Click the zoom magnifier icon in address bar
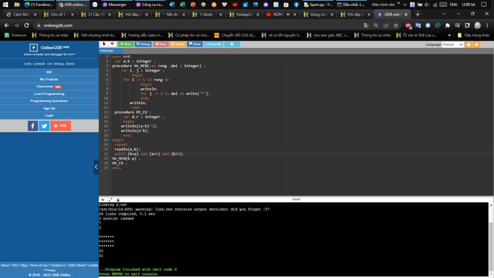 (x=376, y=25)
